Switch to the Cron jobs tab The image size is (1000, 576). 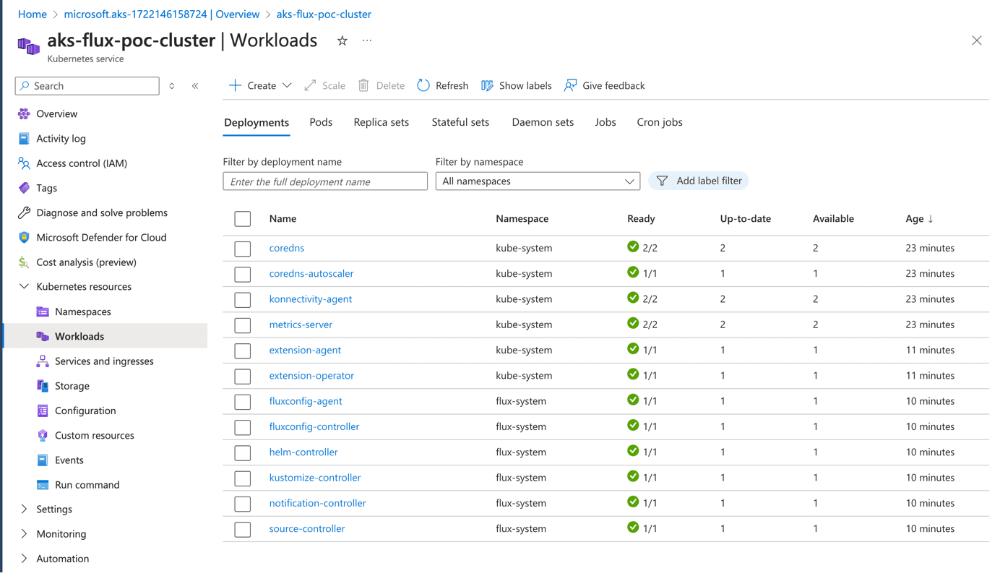tap(660, 122)
